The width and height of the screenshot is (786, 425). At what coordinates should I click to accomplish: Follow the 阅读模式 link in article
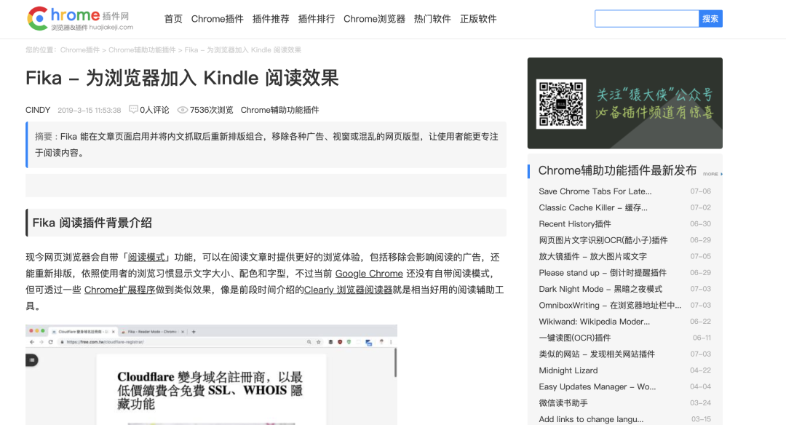(x=146, y=257)
